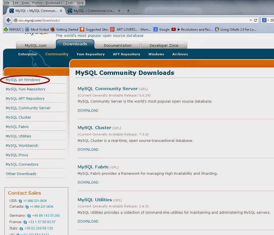Open MySQL Proxy sidebar link
This screenshot has width=274, height=235.
tap(17, 155)
